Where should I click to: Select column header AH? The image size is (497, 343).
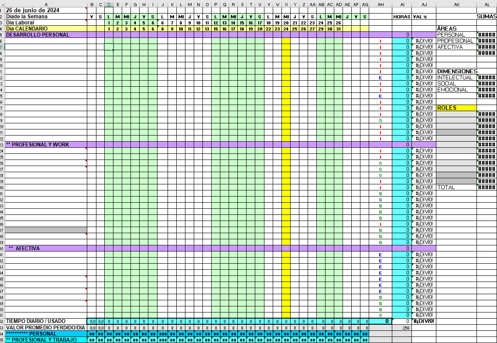[380, 4]
